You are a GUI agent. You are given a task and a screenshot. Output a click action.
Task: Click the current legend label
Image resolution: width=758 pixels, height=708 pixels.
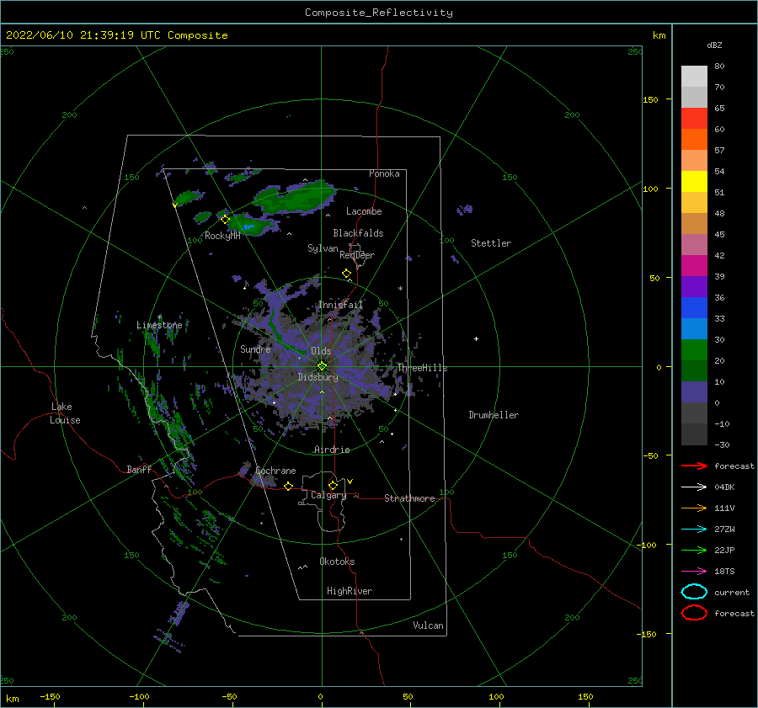coord(732,592)
